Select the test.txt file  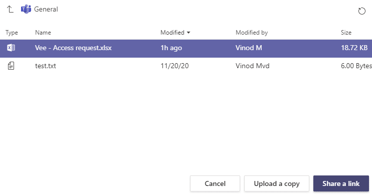pyautogui.click(x=186, y=66)
